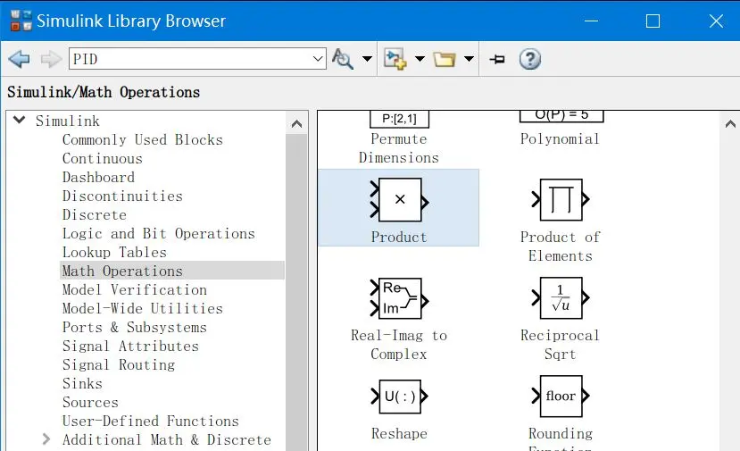Select Sinks library in tree
This screenshot has height=451, width=740.
pos(83,383)
